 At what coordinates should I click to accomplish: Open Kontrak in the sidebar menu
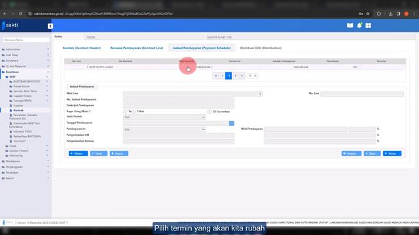18,110
